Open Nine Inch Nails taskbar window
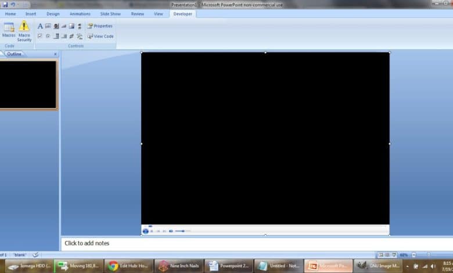This screenshot has height=273, width=453. 179,266
